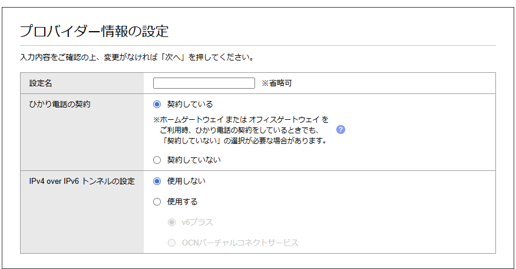The width and height of the screenshot is (516, 269).
Task: Click the blue question mark help icon
Action: tap(340, 130)
